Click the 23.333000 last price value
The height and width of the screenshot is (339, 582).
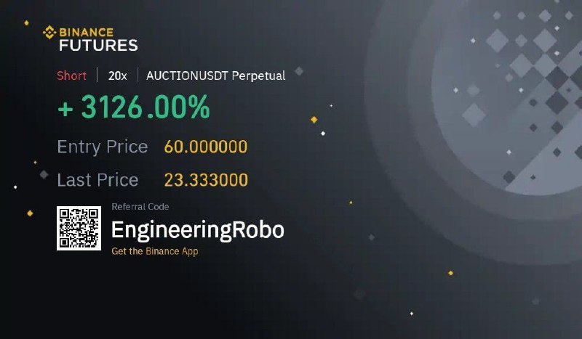pyautogui.click(x=206, y=180)
